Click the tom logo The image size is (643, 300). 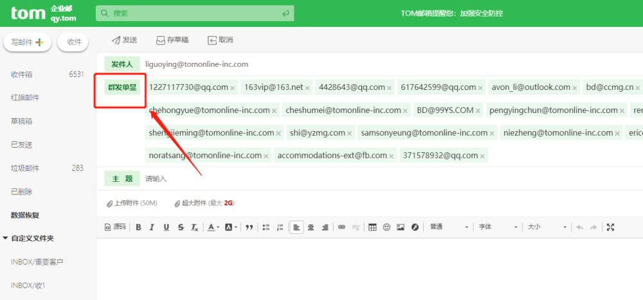[28, 13]
